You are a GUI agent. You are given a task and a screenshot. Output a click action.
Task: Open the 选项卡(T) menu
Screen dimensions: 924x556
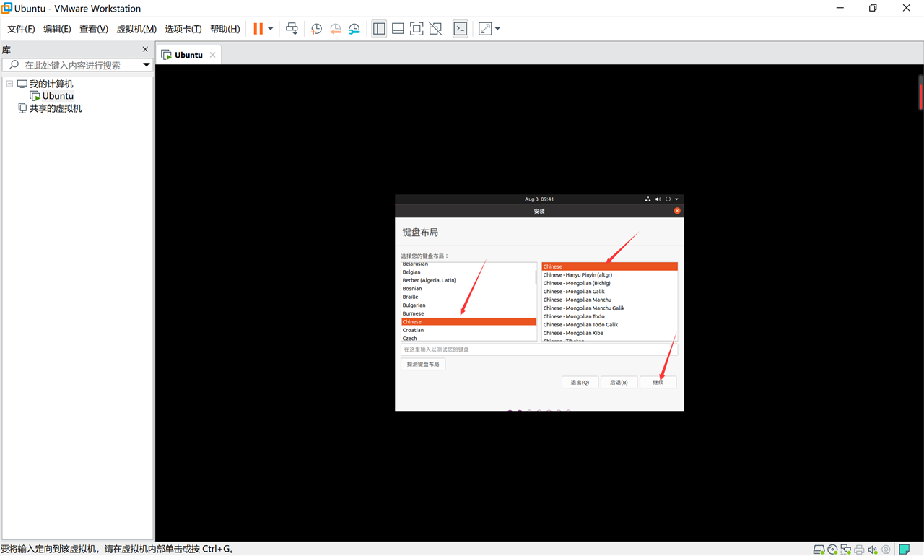(183, 29)
